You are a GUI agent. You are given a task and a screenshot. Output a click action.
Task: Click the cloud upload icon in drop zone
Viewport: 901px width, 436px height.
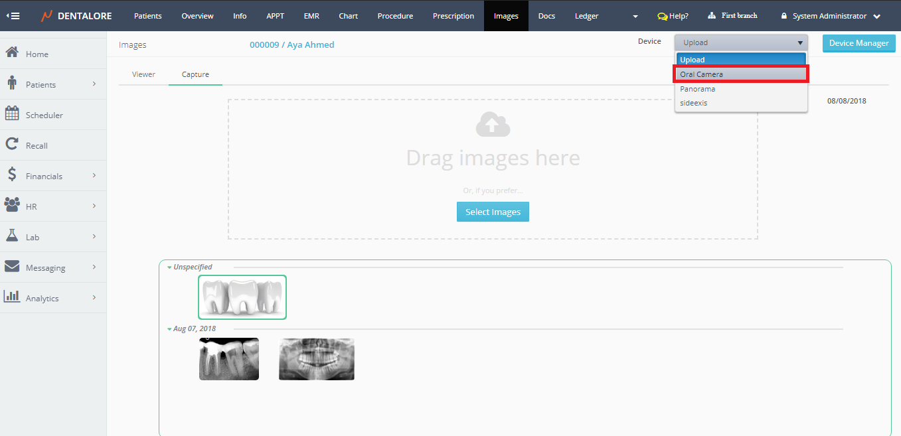point(493,125)
